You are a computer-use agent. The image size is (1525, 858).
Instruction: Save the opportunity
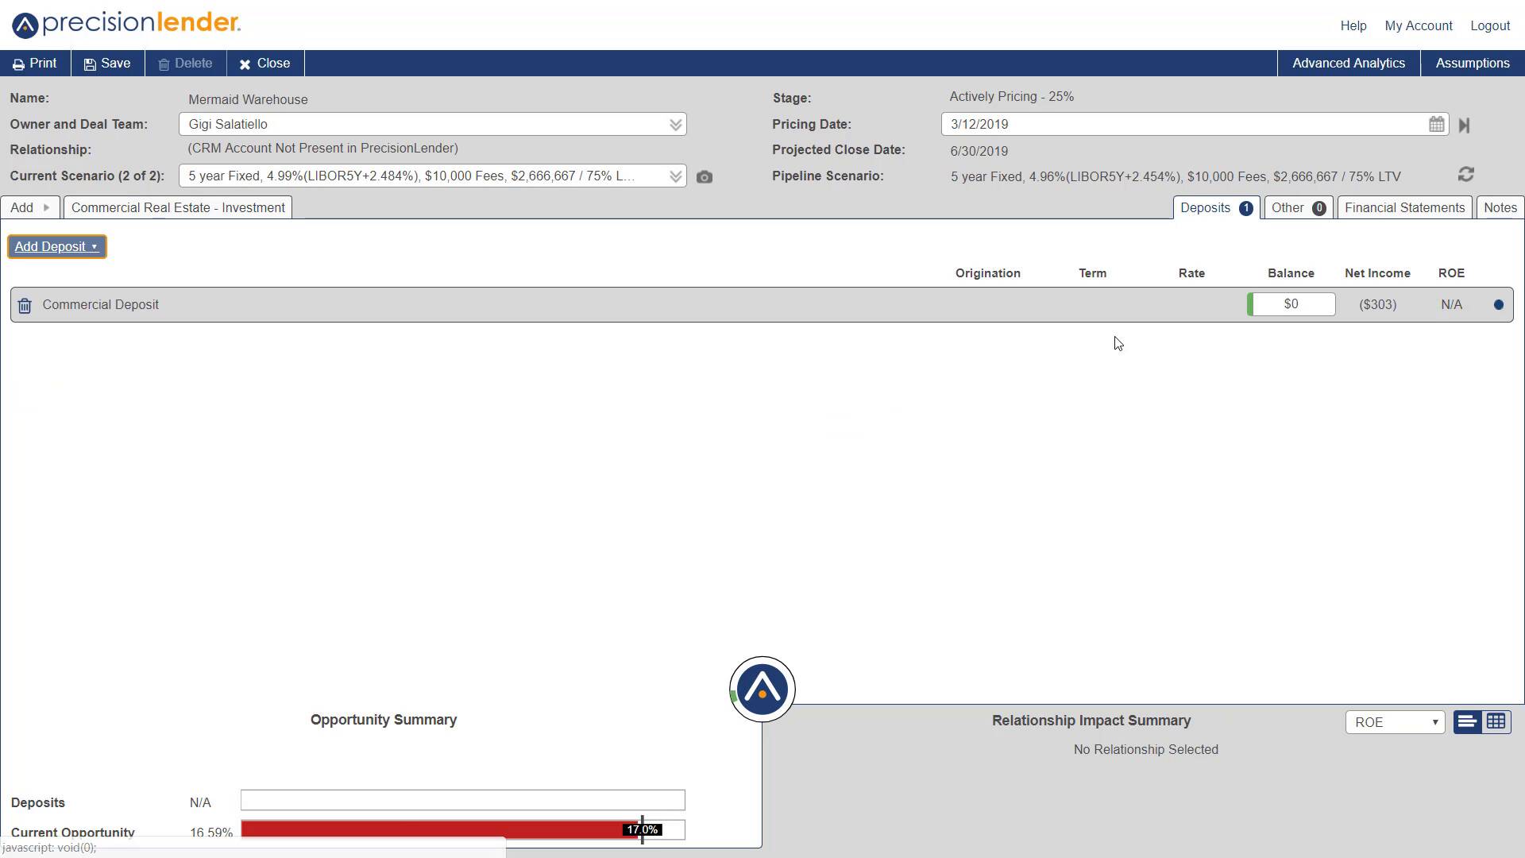click(106, 63)
